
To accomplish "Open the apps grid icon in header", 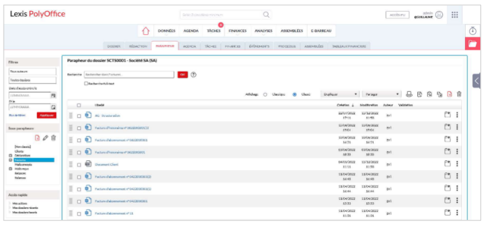I will point(455,15).
